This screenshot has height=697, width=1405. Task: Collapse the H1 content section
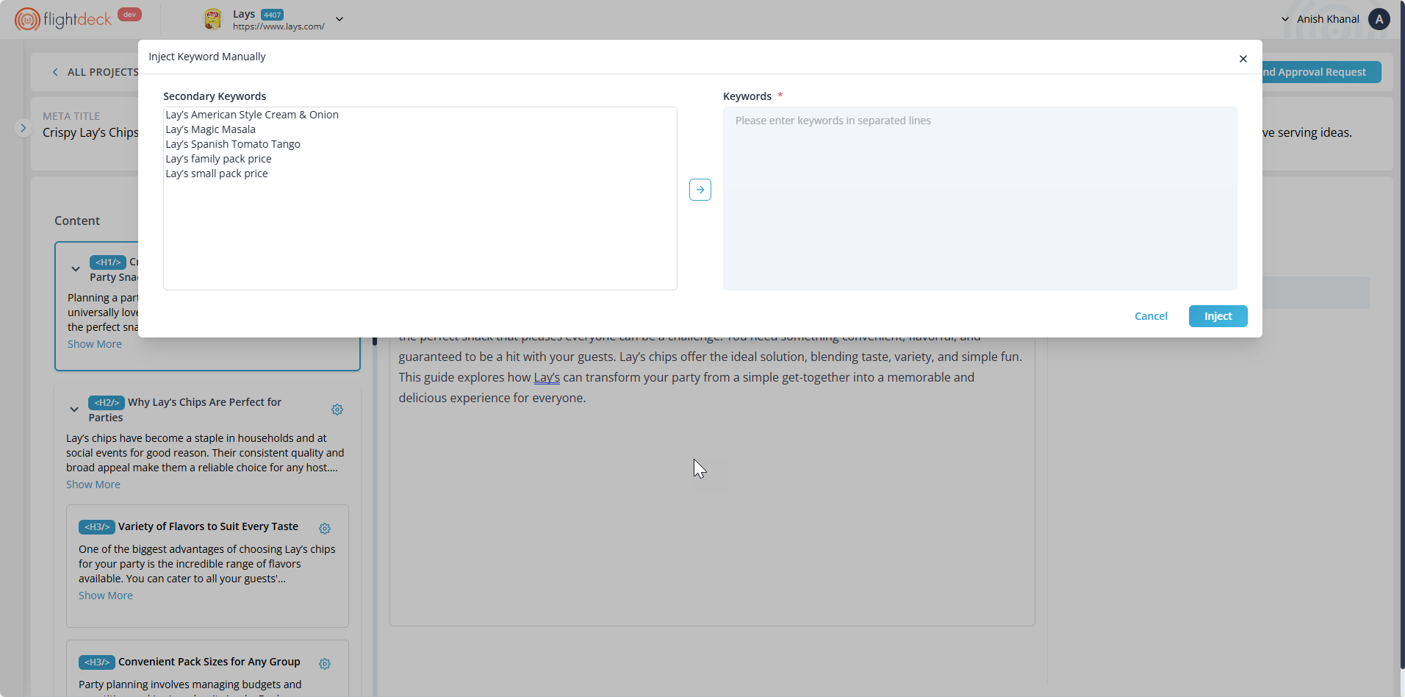click(76, 269)
